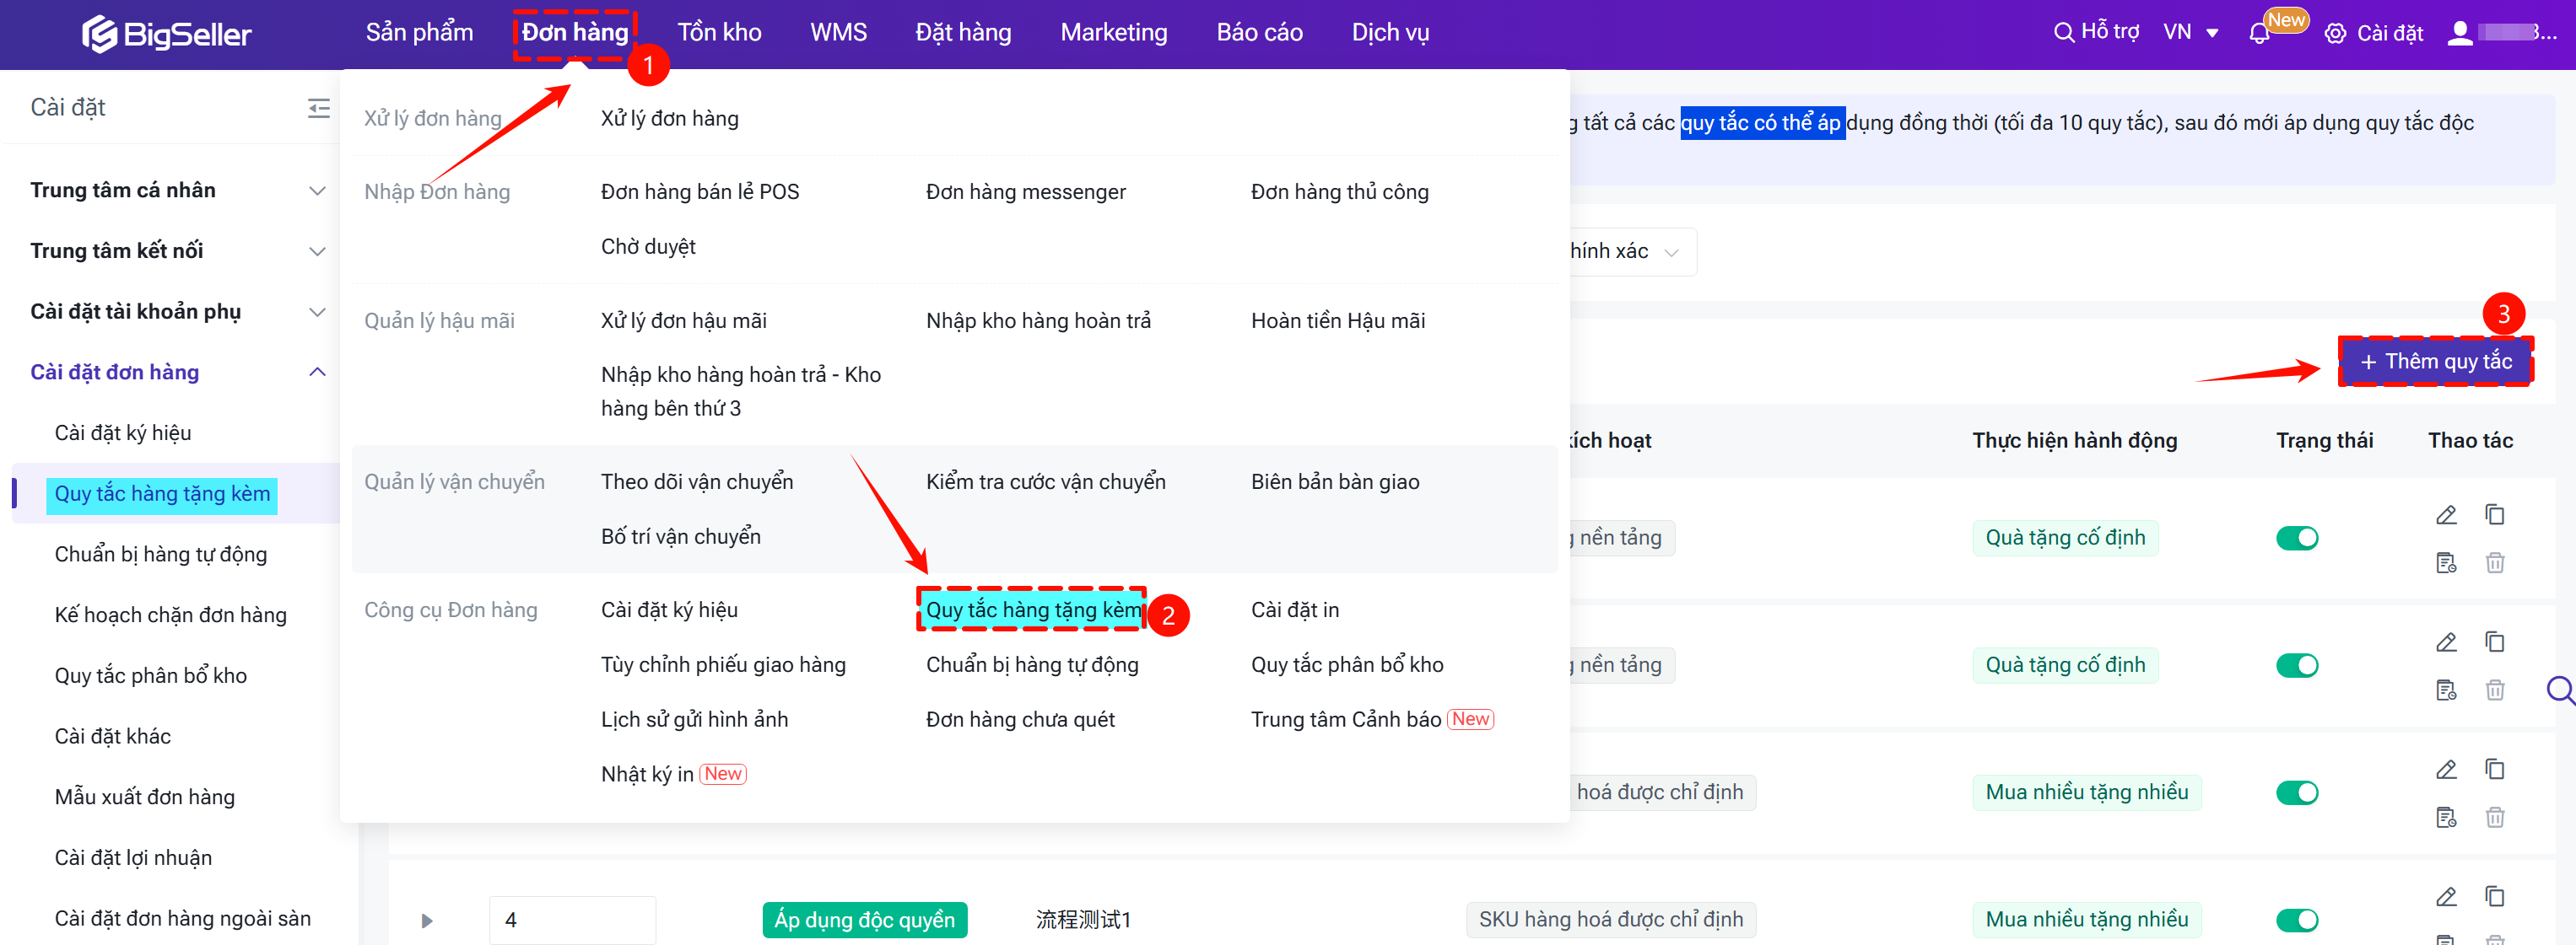Click the priority input field showing 4

click(x=571, y=919)
